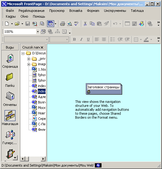The height and width of the screenshot is (169, 162).
Task: Click the Cut scissors icon
Action: pyautogui.click(x=85, y=24)
